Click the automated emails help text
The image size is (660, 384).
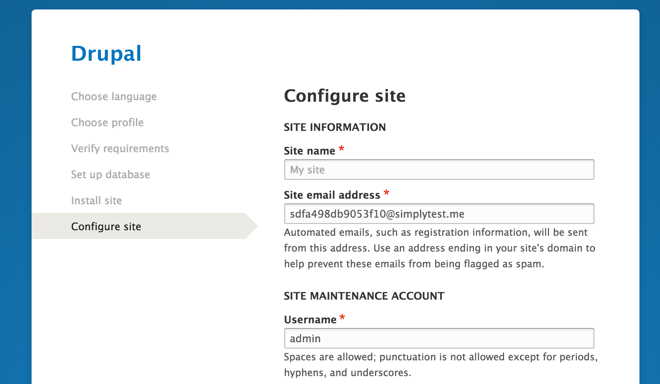point(439,248)
